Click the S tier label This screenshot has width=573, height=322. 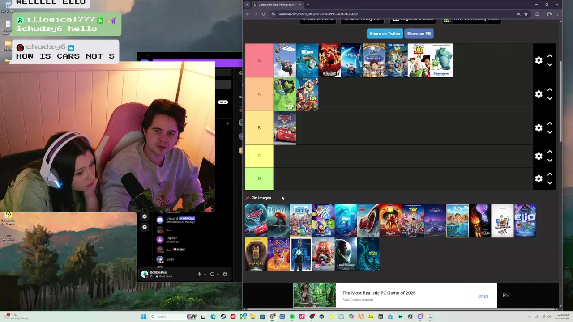click(259, 60)
